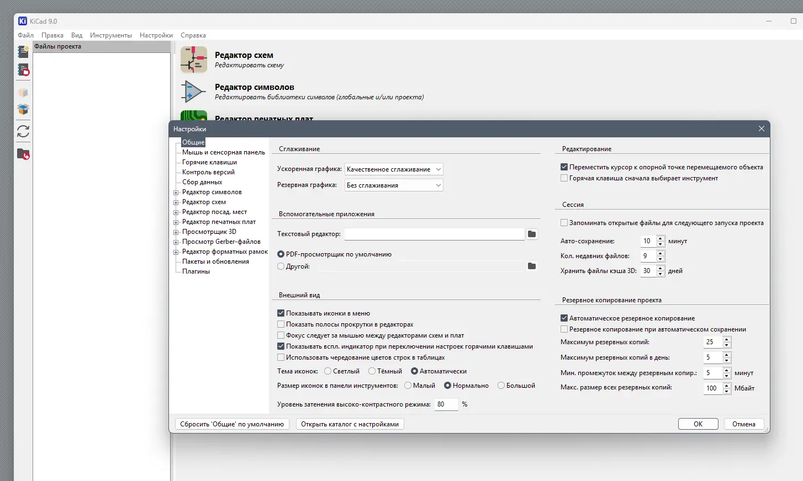Click the Отмена button
Screen dimensions: 803x481
(x=744, y=424)
